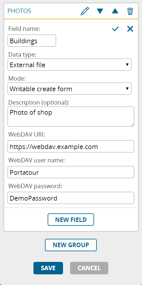Edit the PHOTOS group with pencil icon
This screenshot has height=285, width=142.
(x=85, y=11)
